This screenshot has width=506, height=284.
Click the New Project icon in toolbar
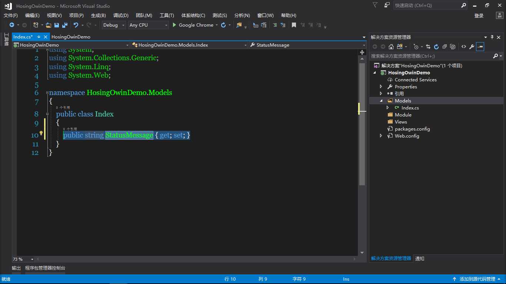point(36,25)
